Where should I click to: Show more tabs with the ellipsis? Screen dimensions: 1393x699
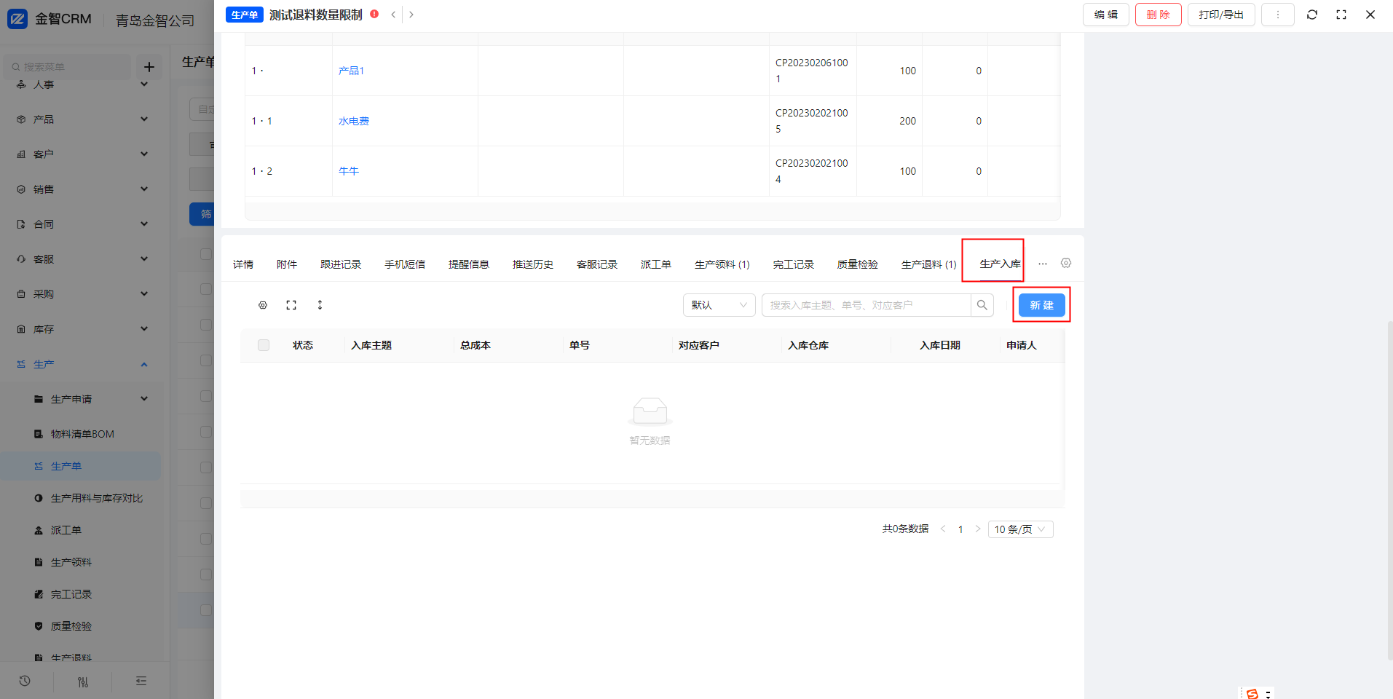pyautogui.click(x=1043, y=264)
